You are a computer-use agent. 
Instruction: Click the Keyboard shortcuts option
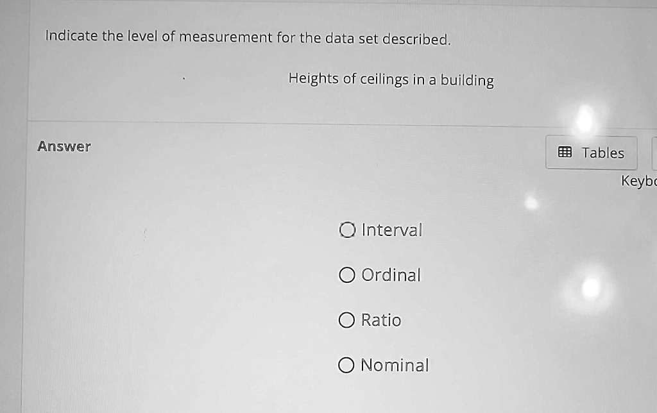[637, 181]
